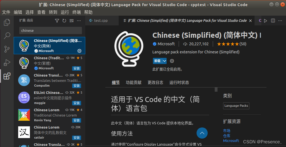Open the gear menu beside the uninstall button
Viewport: 286px width, 147px height.
[172, 61]
